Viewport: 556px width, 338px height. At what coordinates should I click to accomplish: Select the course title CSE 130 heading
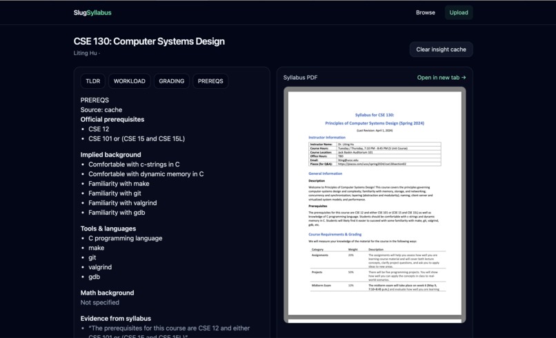(149, 41)
